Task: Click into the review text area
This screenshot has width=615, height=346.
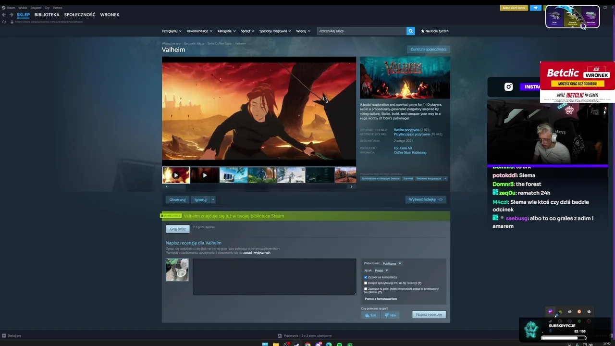Action: 274,277
